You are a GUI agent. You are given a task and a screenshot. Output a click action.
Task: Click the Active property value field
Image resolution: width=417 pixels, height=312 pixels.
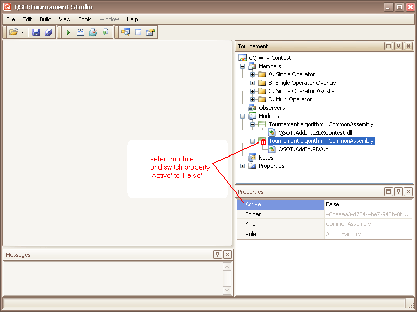click(367, 204)
